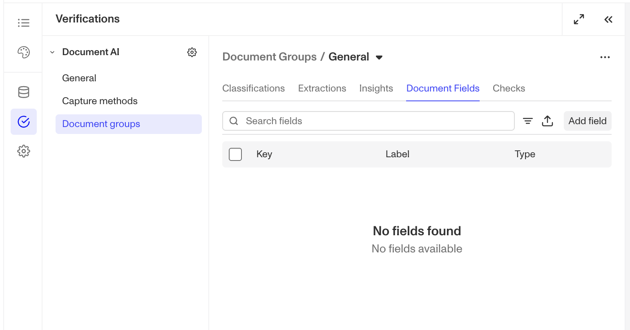Click inside the Search fields input

[x=368, y=121]
